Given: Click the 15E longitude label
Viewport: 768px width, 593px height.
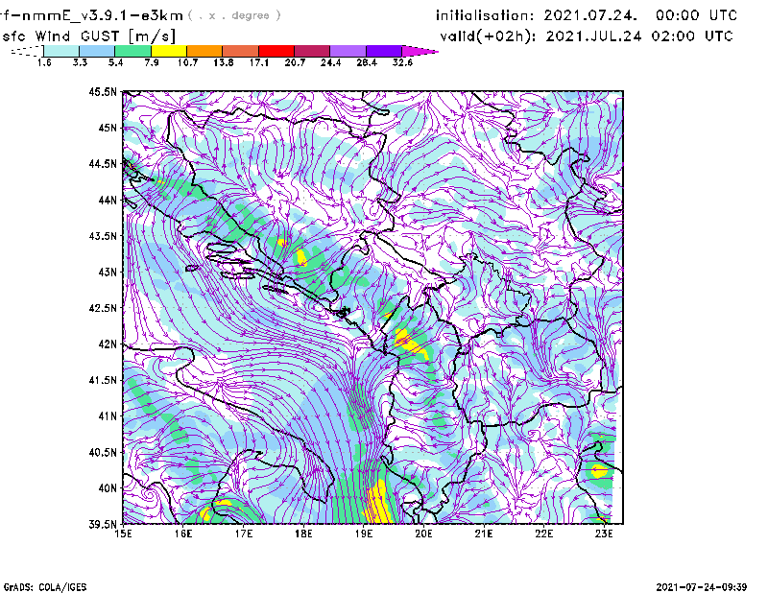Looking at the screenshot, I should coord(123,534).
